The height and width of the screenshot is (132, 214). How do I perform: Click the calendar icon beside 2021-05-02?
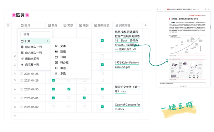[22, 107]
